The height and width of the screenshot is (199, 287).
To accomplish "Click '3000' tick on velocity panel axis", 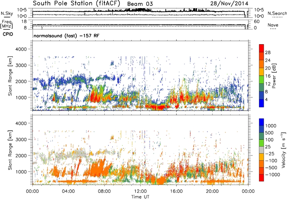I will coord(21,139).
